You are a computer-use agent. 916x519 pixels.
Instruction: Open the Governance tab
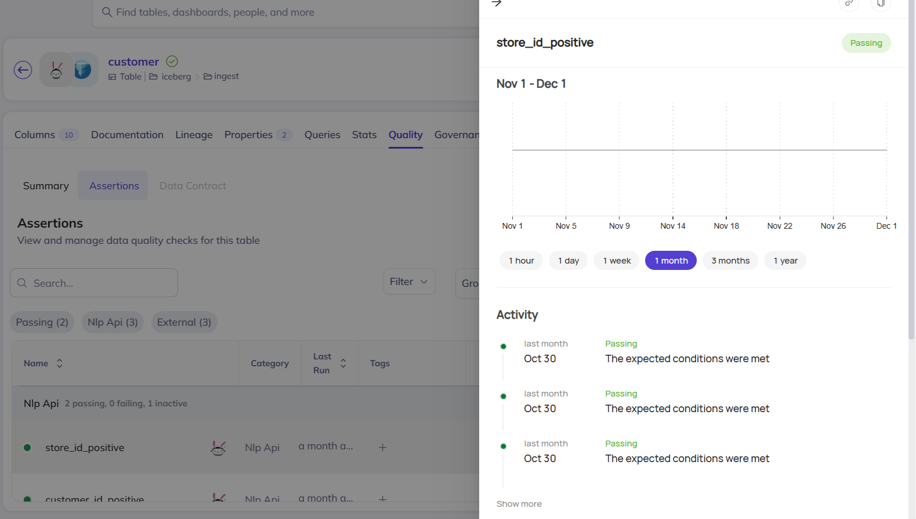click(x=457, y=135)
